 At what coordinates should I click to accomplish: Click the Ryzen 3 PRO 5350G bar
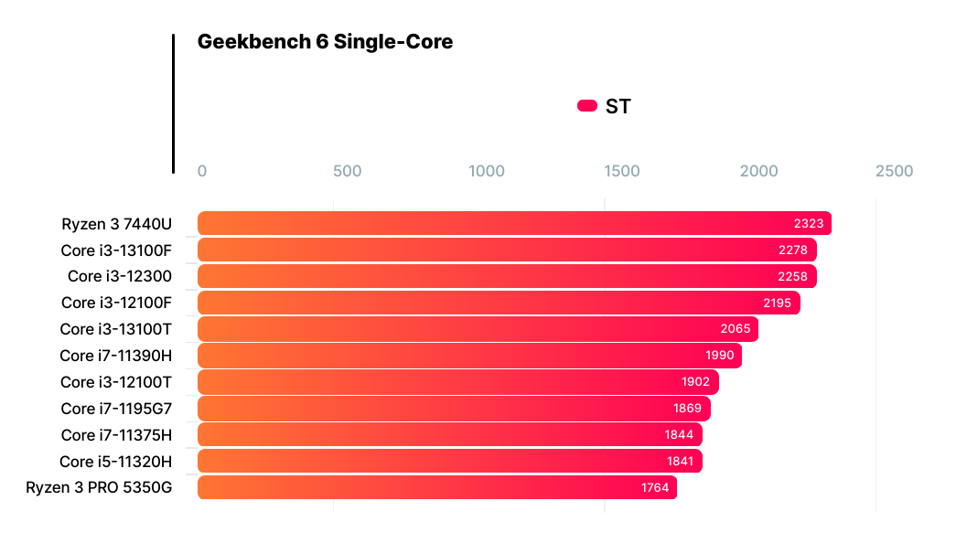[x=437, y=487]
